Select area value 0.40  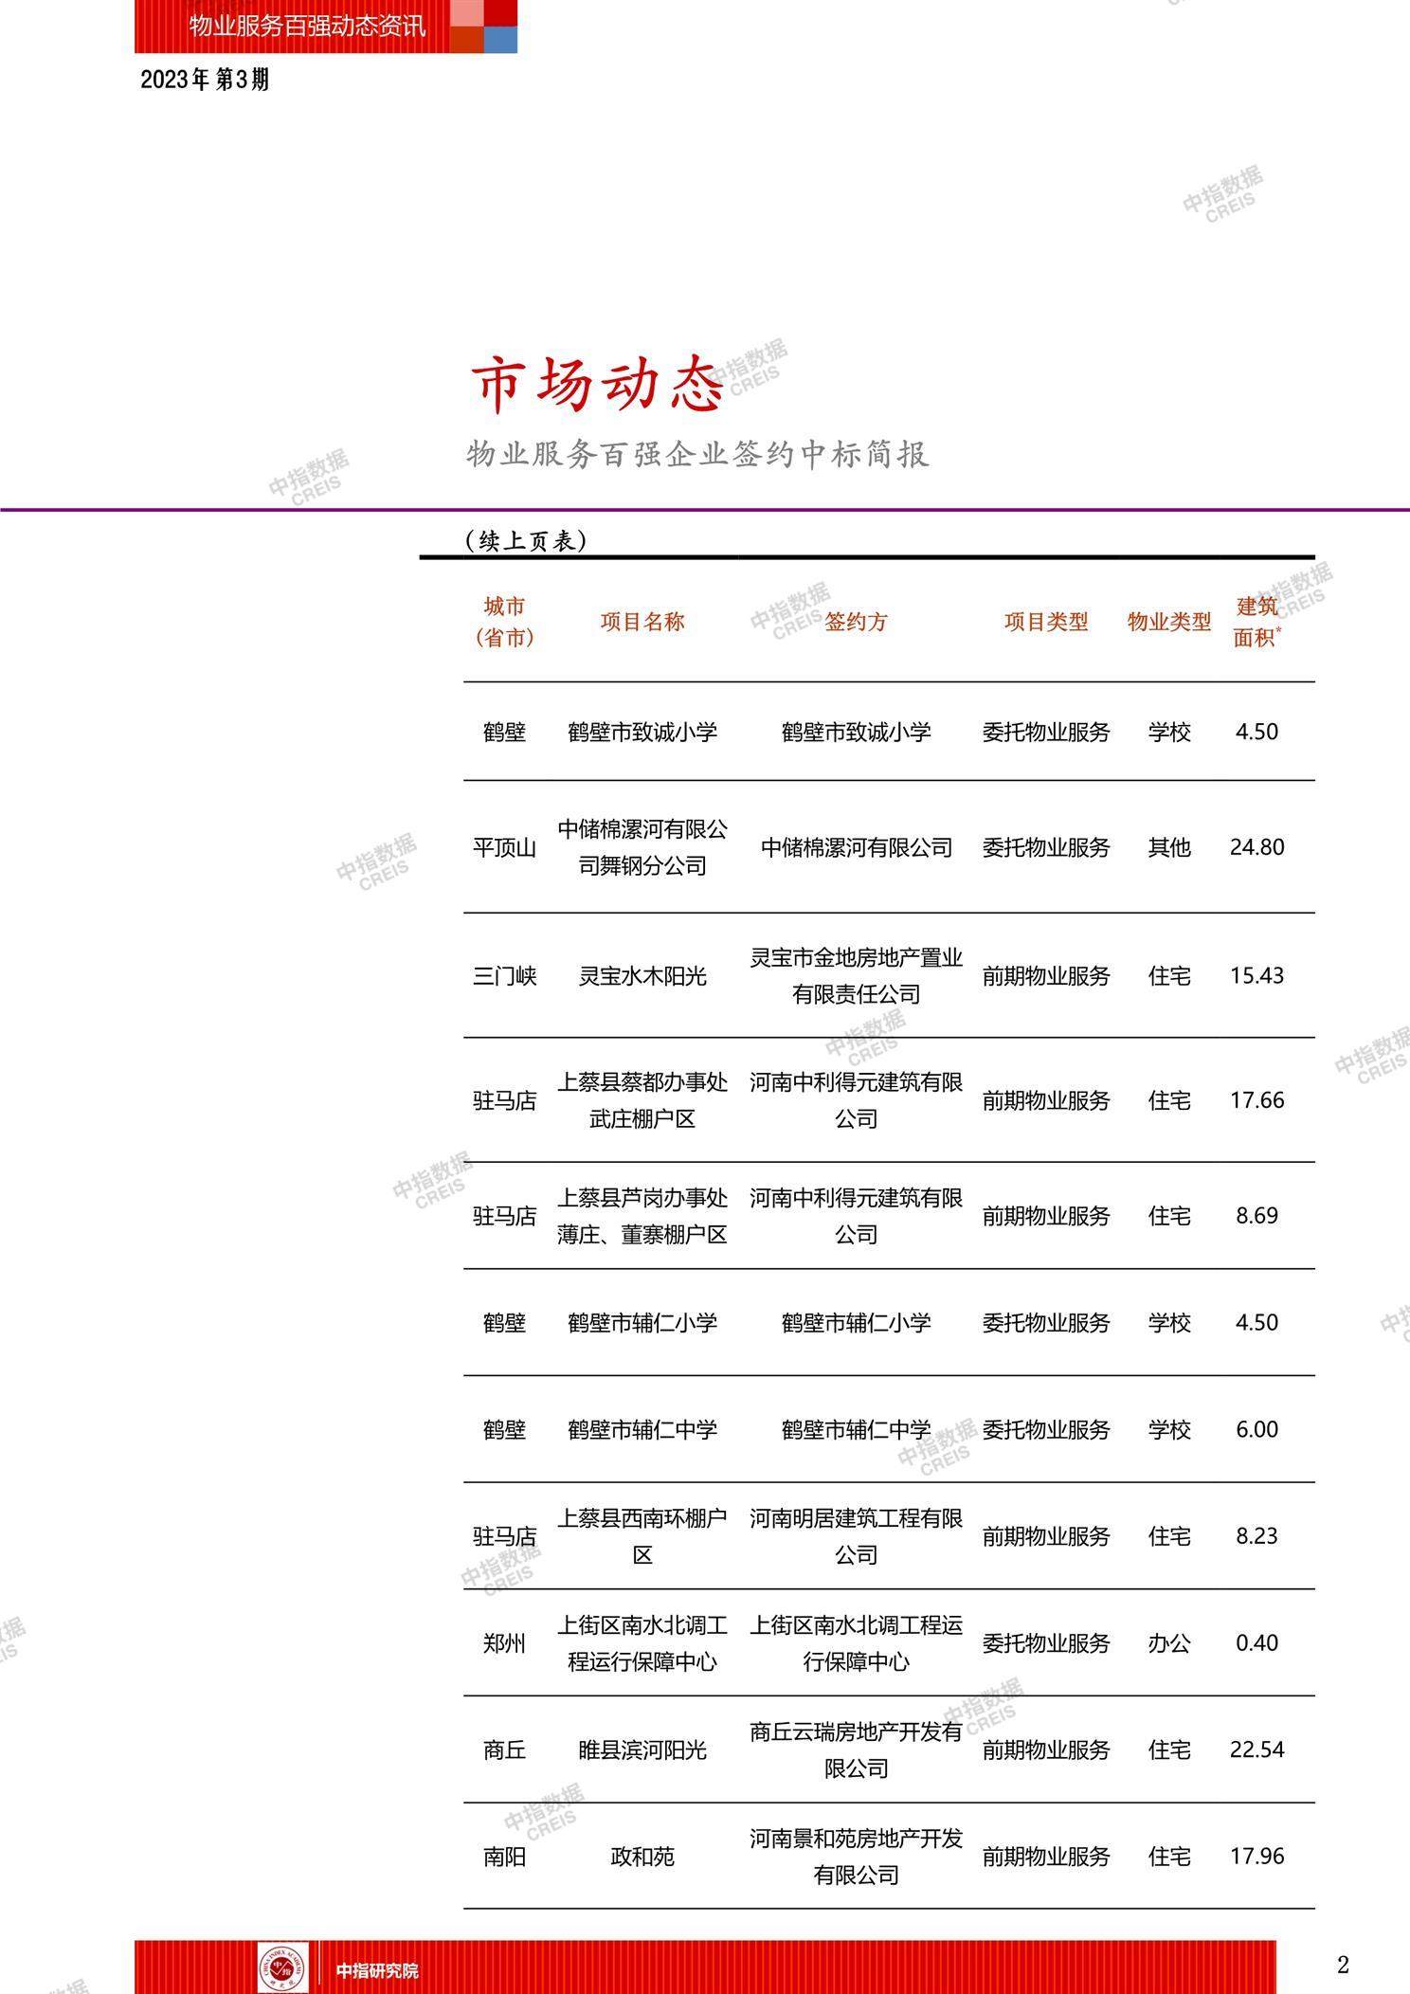[1257, 1643]
